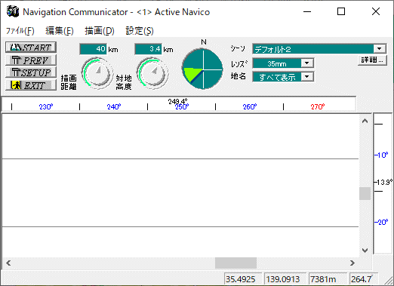Click the horizontal scrollbar right arrow
394x286 pixels.
(352, 263)
